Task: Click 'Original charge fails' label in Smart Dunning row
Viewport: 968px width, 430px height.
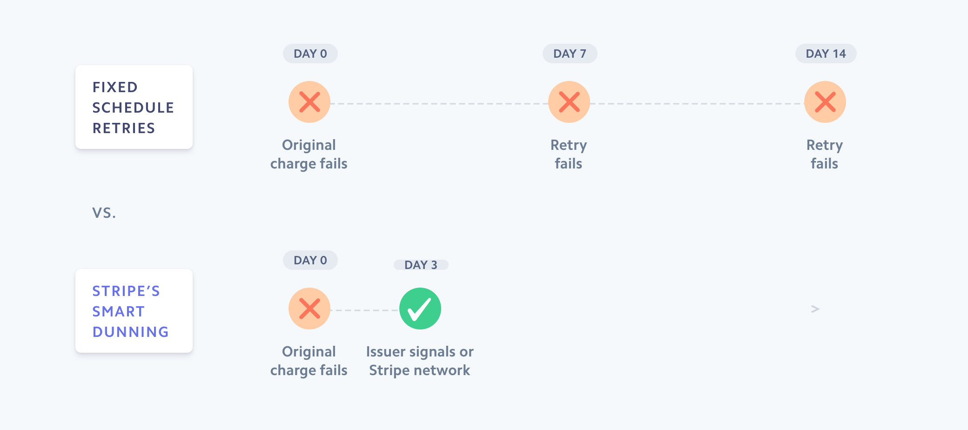Action: click(309, 361)
